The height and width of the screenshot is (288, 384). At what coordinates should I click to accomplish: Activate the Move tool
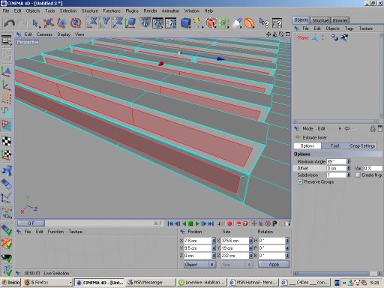[x=49, y=23]
